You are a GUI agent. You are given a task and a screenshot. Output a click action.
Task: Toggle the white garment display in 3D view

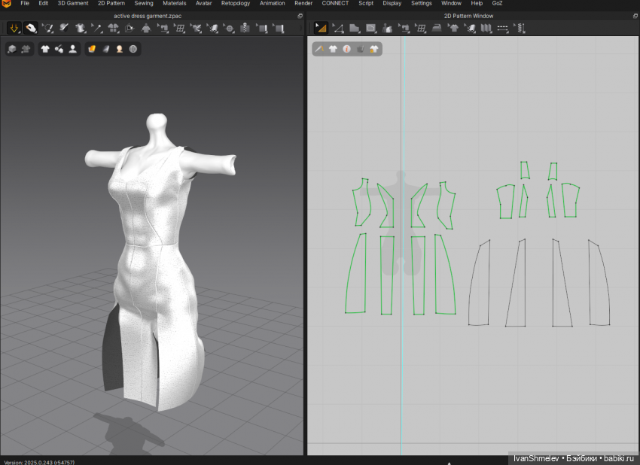tap(45, 49)
